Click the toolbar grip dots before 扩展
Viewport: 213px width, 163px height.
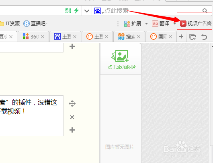[x=118, y=24]
